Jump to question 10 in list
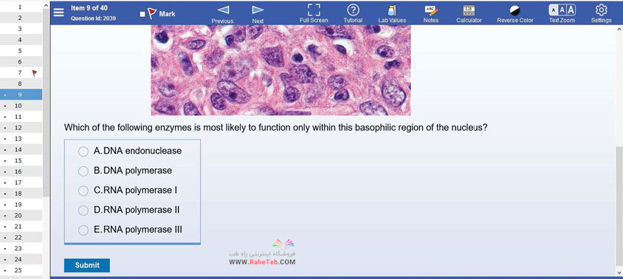The width and height of the screenshot is (623, 279). pyautogui.click(x=21, y=106)
